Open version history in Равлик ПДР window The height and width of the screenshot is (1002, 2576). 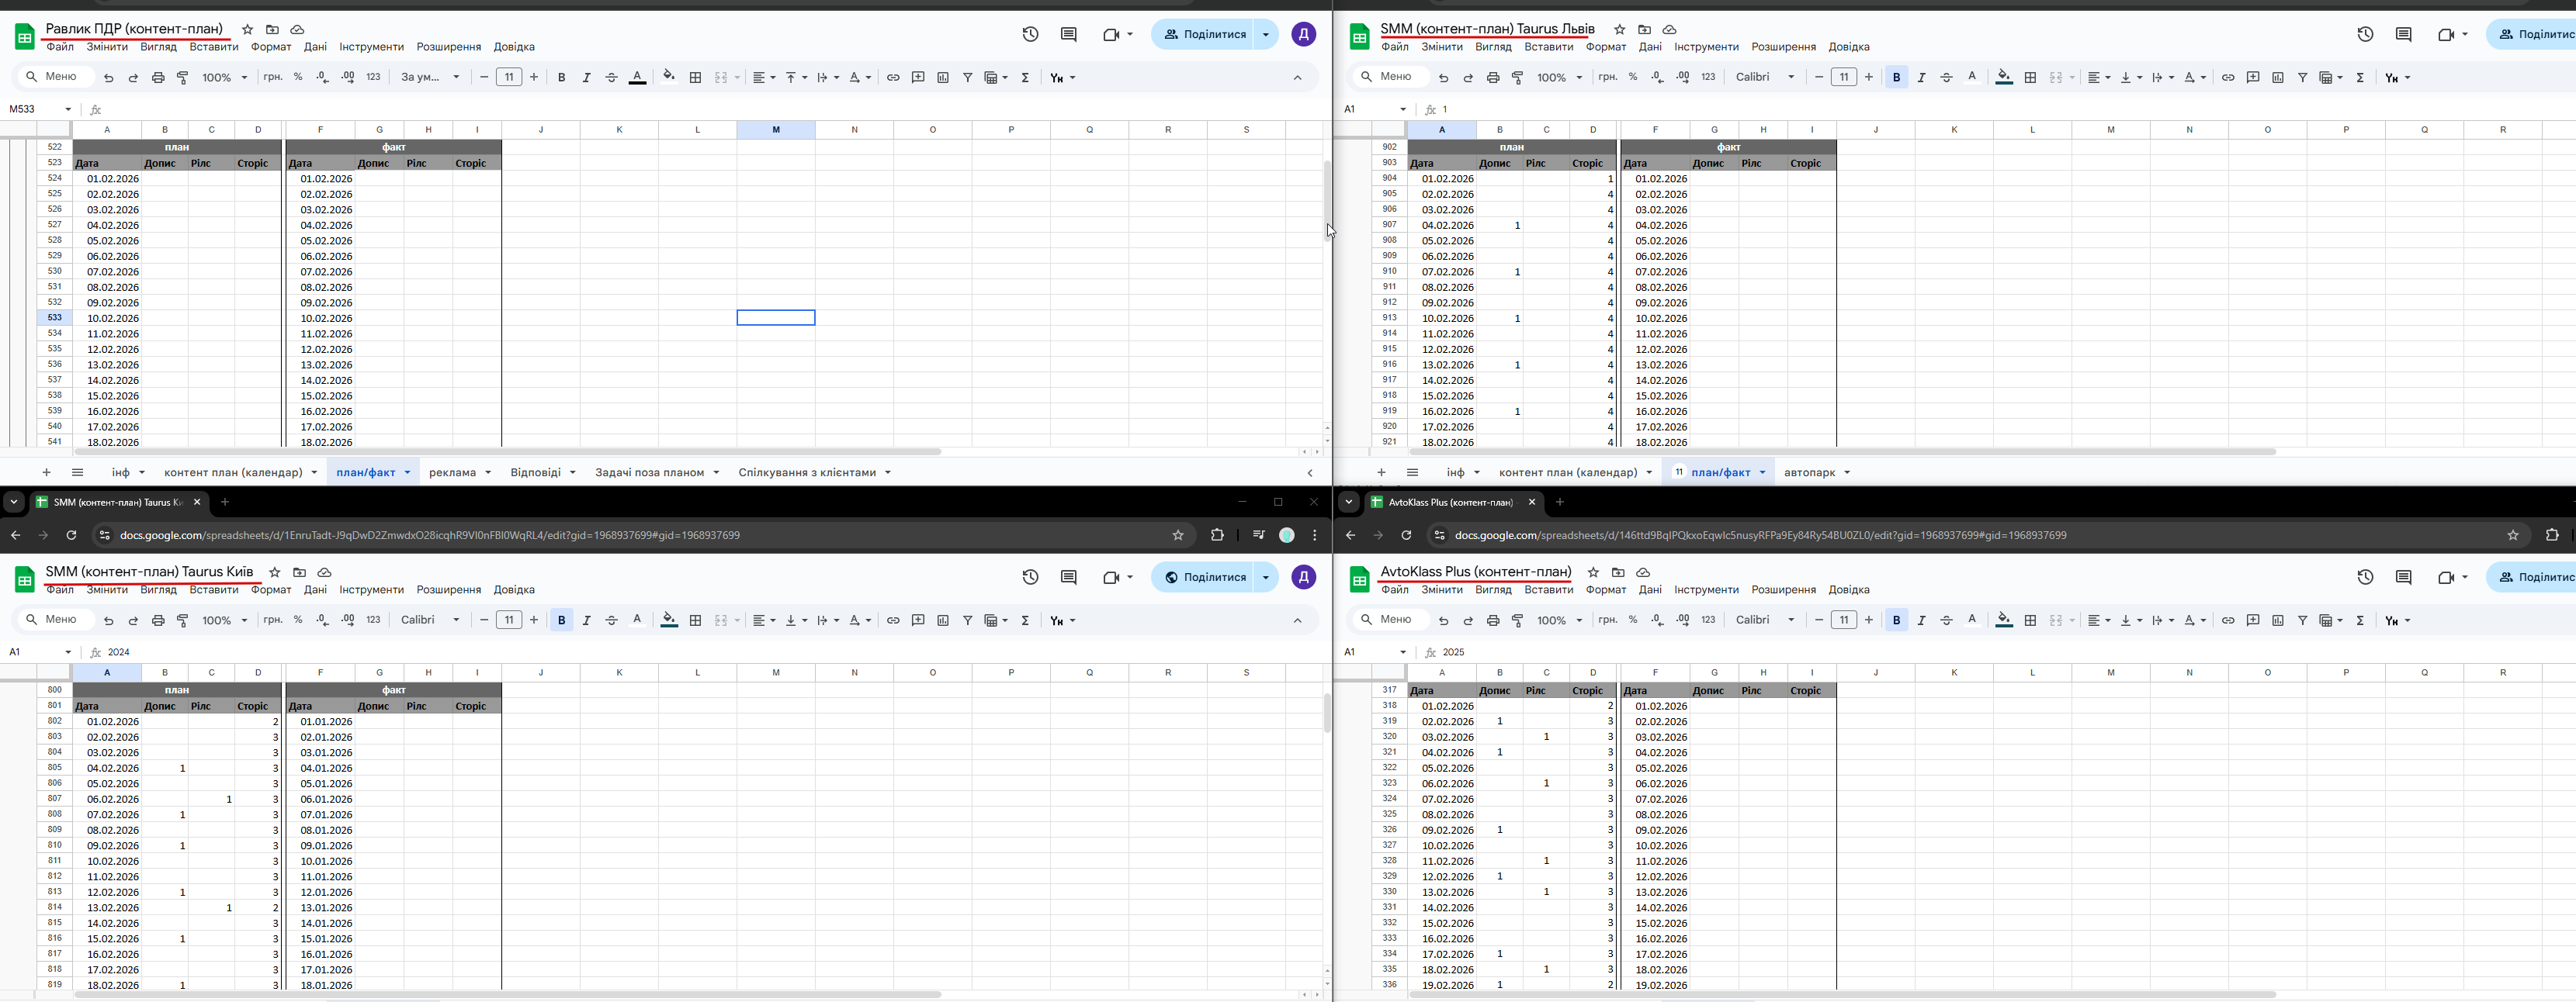[1030, 35]
